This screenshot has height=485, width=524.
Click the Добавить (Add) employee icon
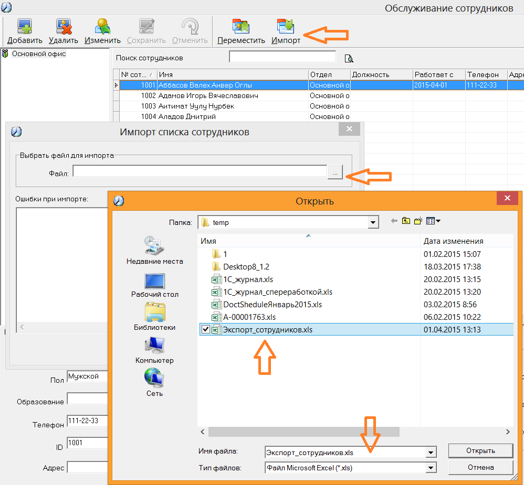[x=25, y=27]
